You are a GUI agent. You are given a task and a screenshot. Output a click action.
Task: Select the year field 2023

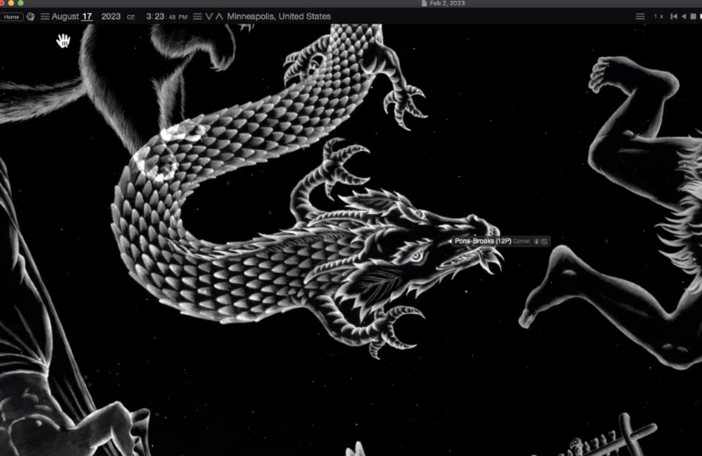pos(111,17)
